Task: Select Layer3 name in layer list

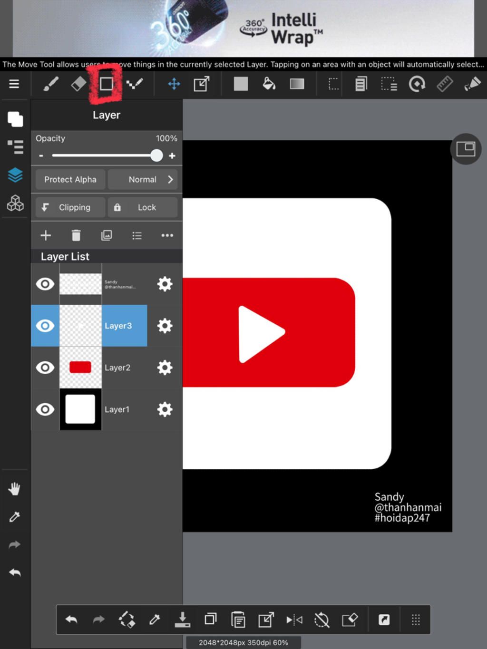Action: click(x=118, y=326)
